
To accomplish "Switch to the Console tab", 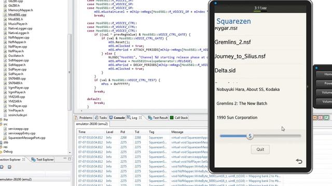I will (x=117, y=118).
